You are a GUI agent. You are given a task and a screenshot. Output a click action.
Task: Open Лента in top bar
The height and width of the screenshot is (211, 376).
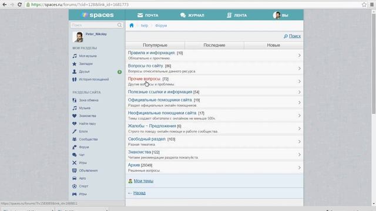(x=237, y=15)
